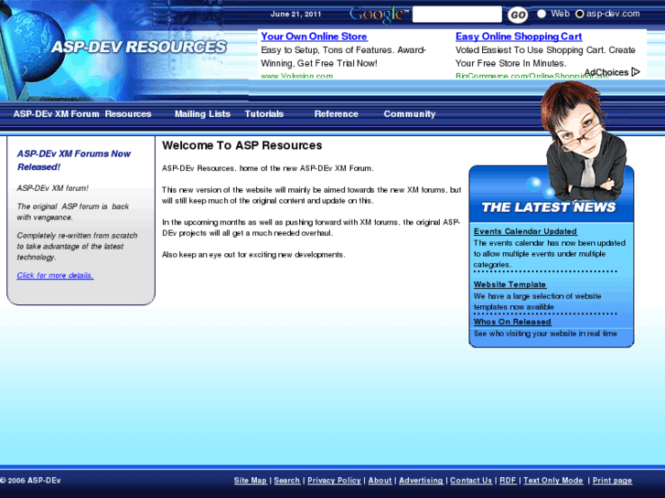Open the Community menu
Viewport: 665px width, 498px height.
[x=410, y=114]
